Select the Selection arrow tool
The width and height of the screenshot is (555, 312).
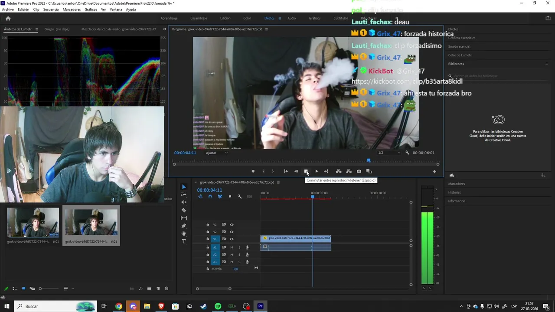pos(184,187)
